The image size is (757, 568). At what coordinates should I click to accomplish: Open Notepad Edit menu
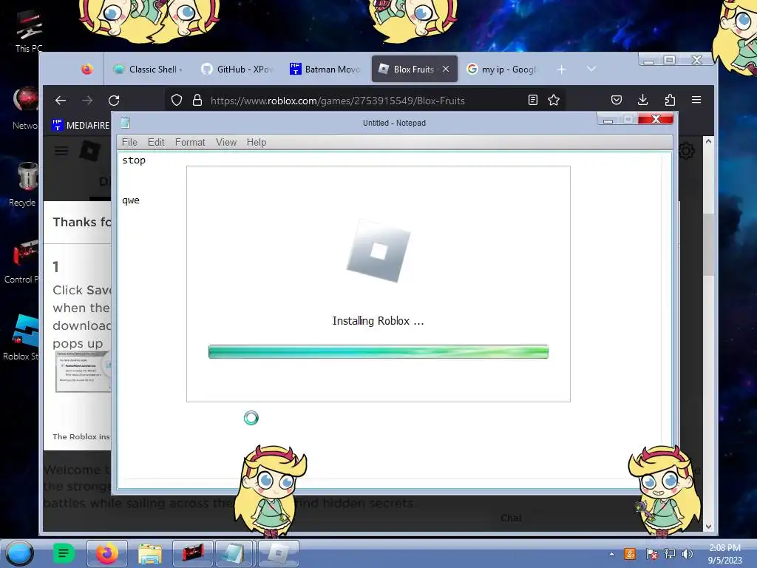[156, 142]
